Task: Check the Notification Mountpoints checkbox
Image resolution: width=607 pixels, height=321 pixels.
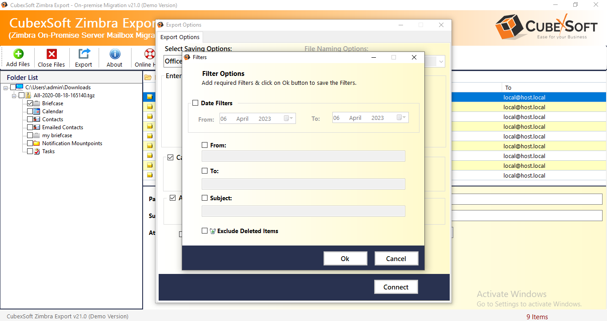Action: [x=30, y=143]
